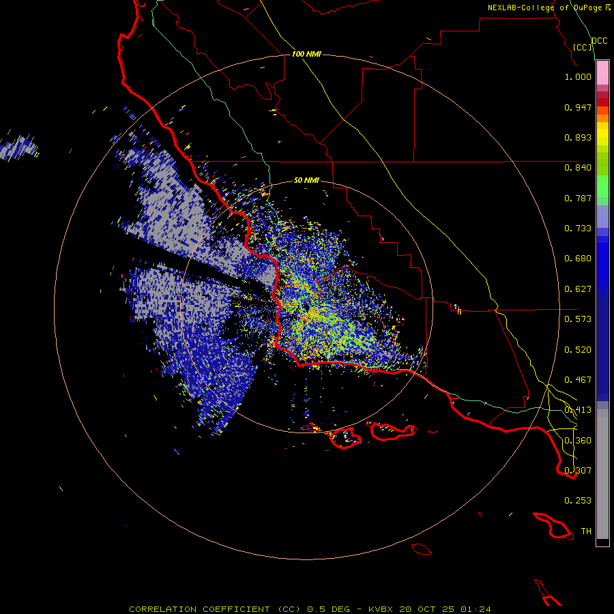Viewport: 614px width, 614px height.
Task: Pick the periwinkle light-blue segment of the color bar
Action: [x=602, y=217]
